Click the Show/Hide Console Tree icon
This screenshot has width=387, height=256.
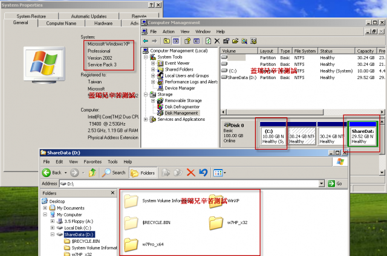[x=176, y=41]
